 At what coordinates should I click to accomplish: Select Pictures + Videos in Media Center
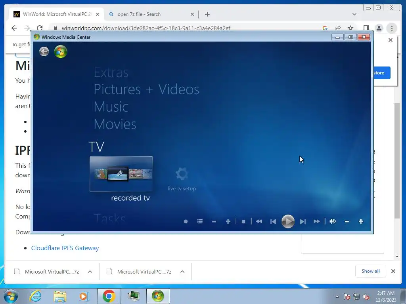coord(146,89)
